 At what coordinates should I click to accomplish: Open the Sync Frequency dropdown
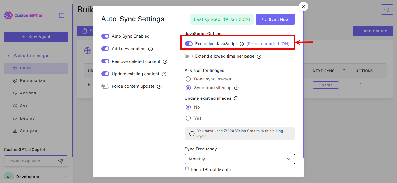240,159
